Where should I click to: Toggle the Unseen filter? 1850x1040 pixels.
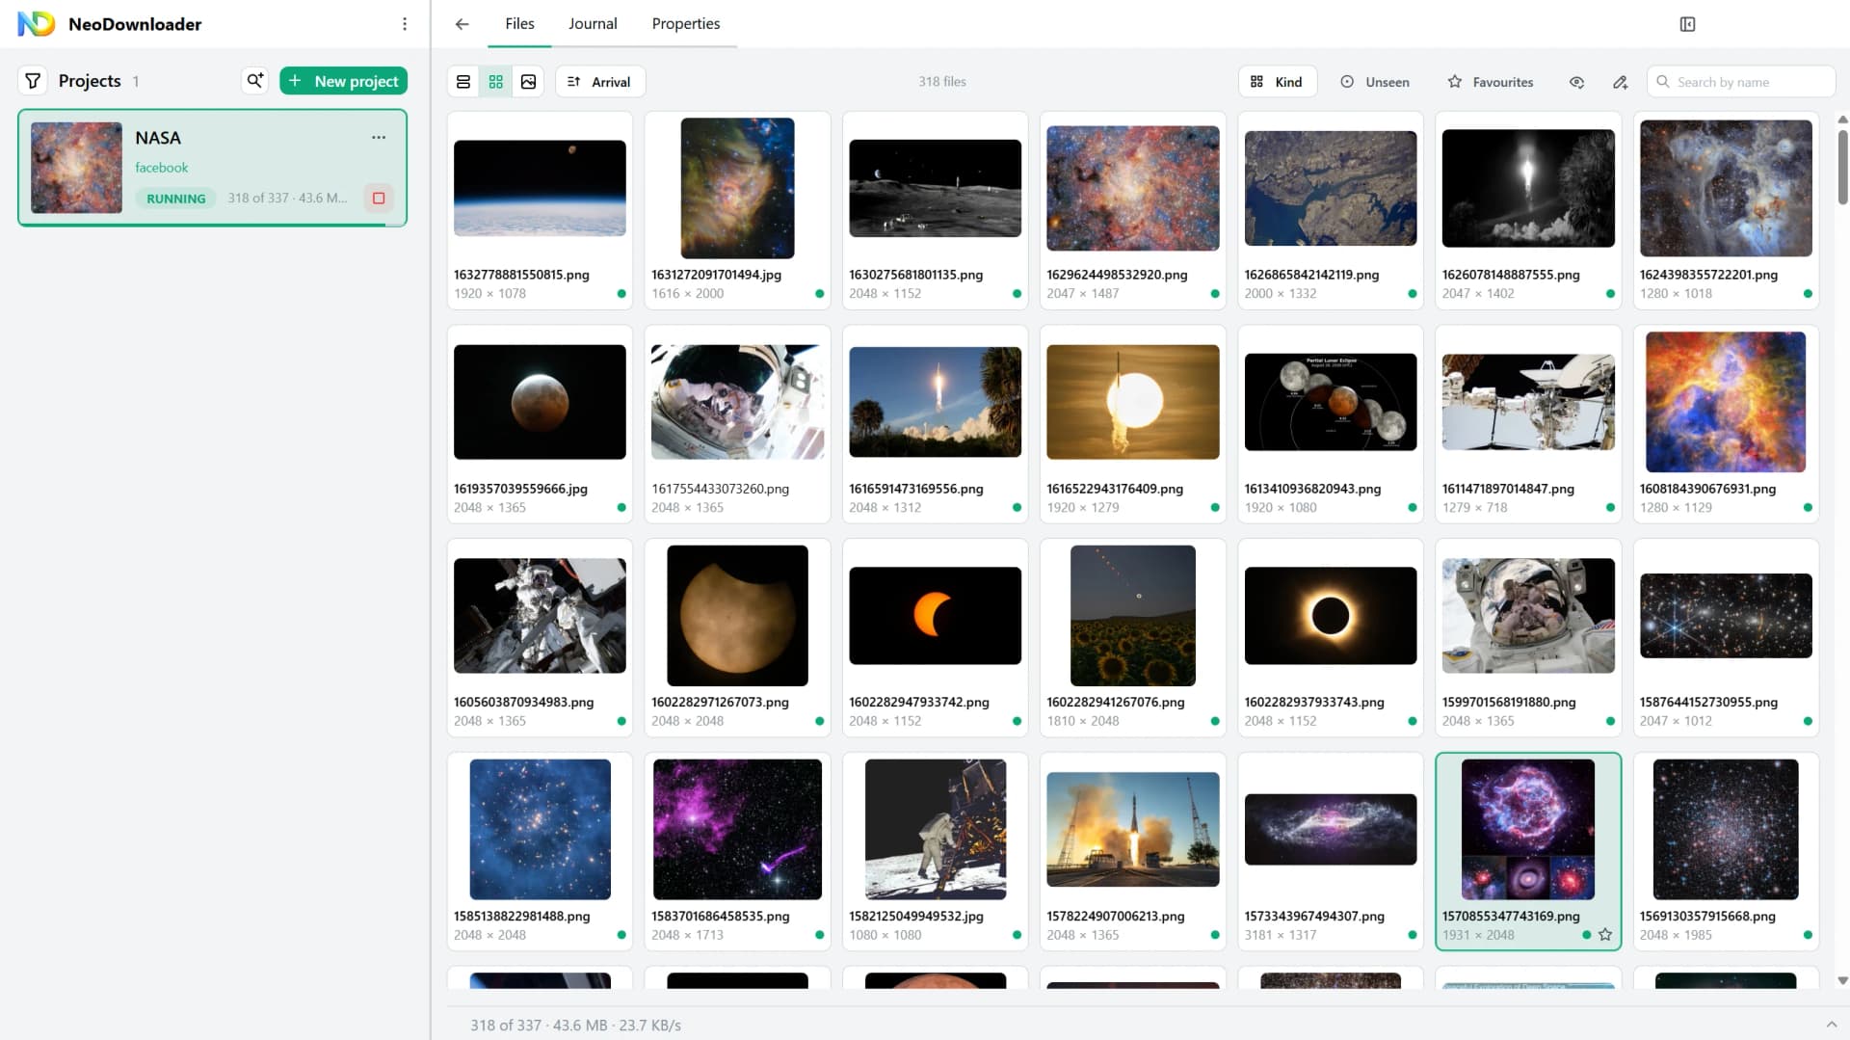pos(1375,82)
